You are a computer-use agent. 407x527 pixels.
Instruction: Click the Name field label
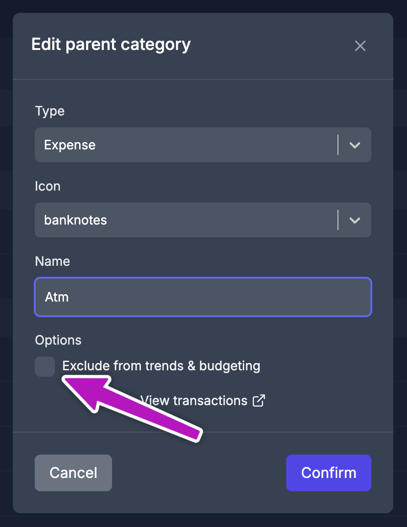[x=52, y=262]
